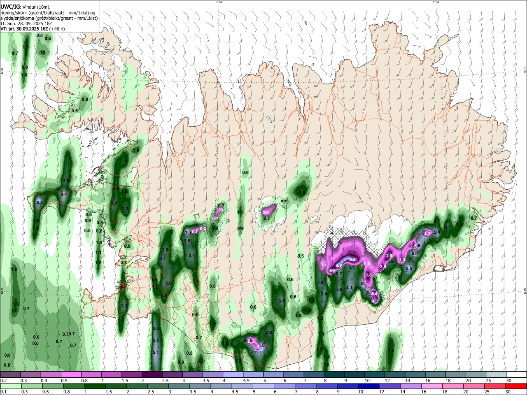Click the rigning/skúrir description line in header
The width and height of the screenshot is (527, 395).
coord(47,12)
